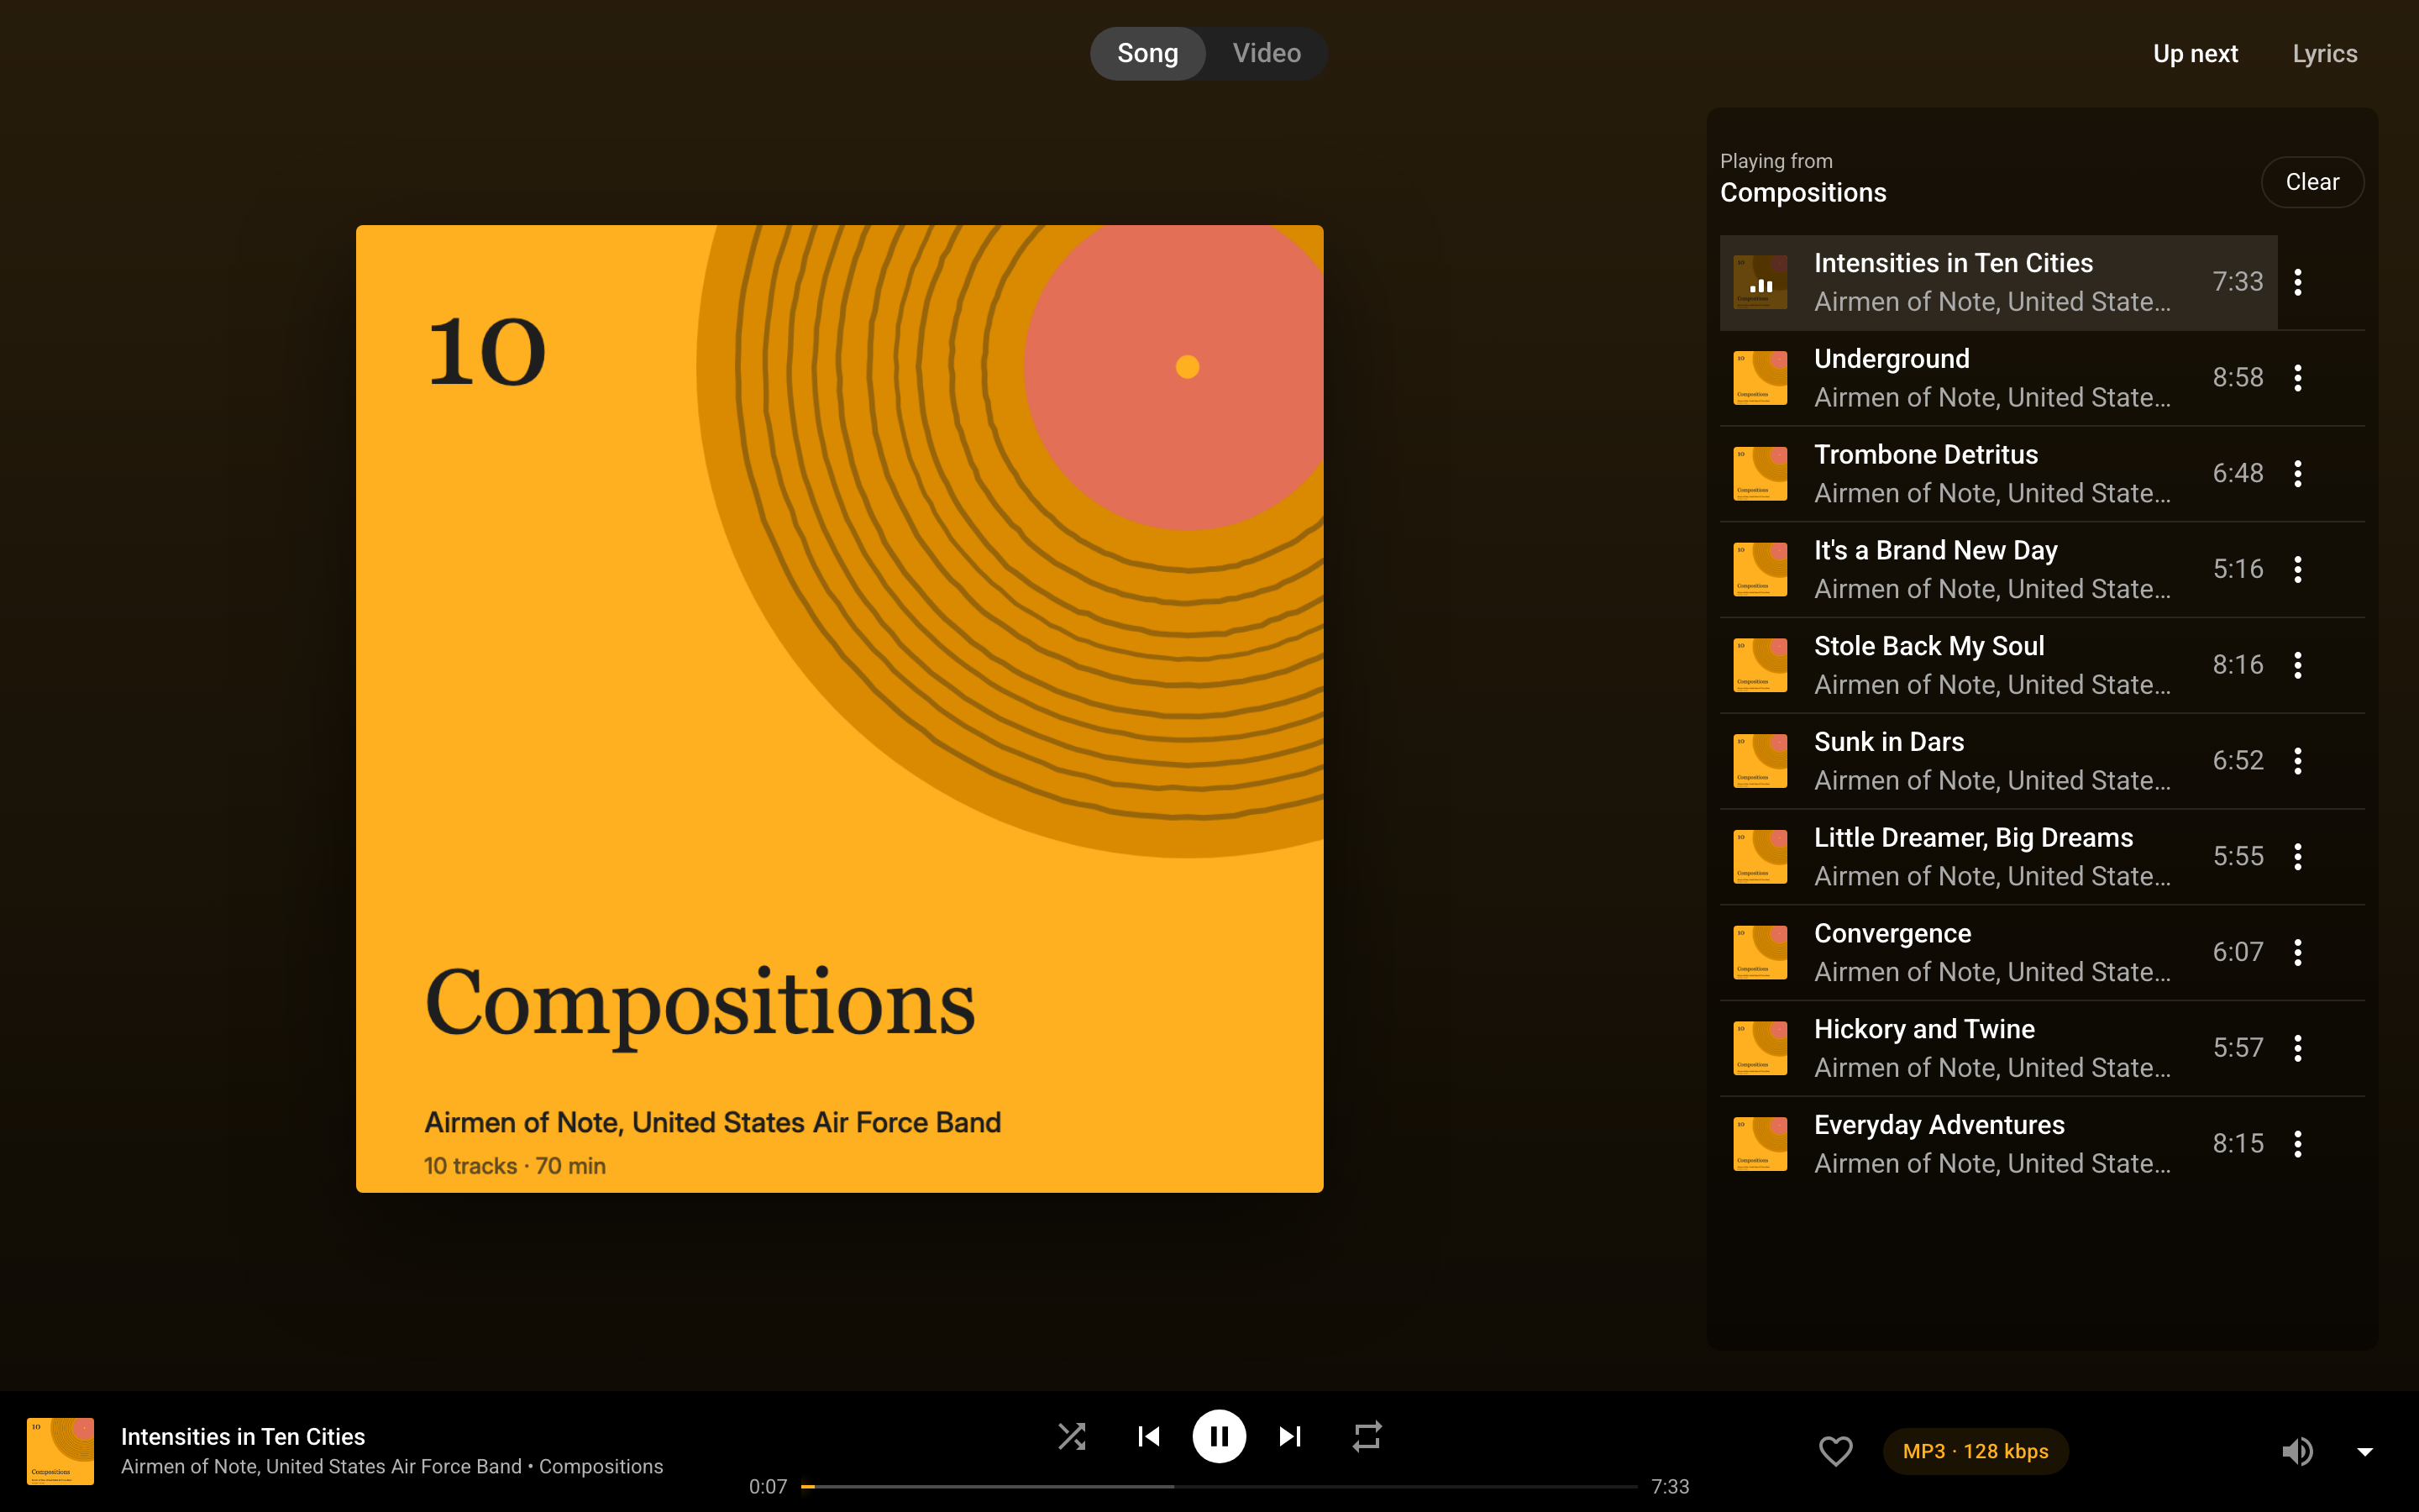This screenshot has width=2419, height=1512.
Task: Open options menu for Underground
Action: pos(2298,378)
